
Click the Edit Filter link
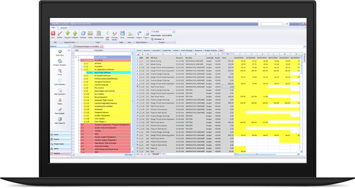click(128, 155)
